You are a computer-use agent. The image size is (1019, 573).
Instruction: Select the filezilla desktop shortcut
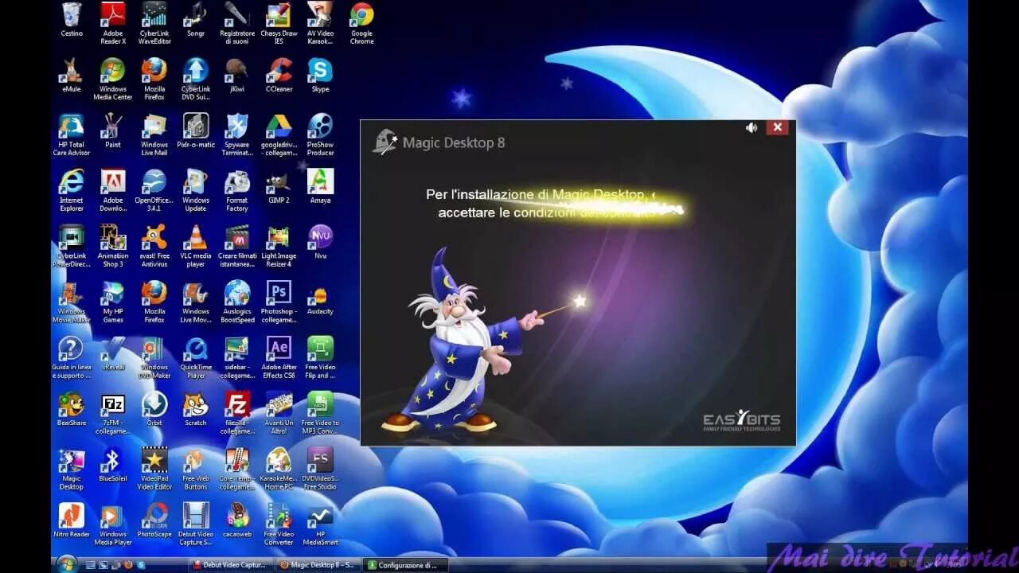(237, 412)
